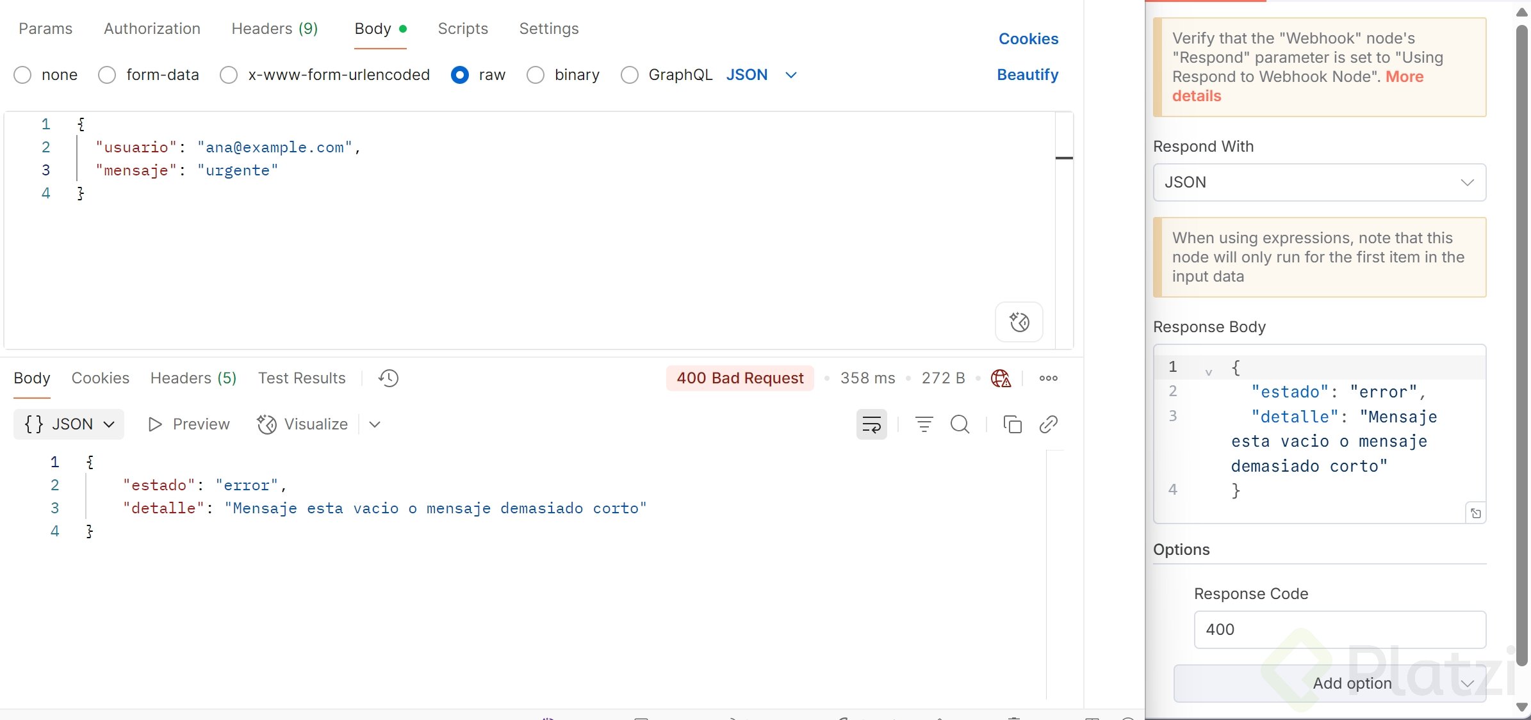
Task: Click the link icon in response toolbar
Action: point(1049,424)
